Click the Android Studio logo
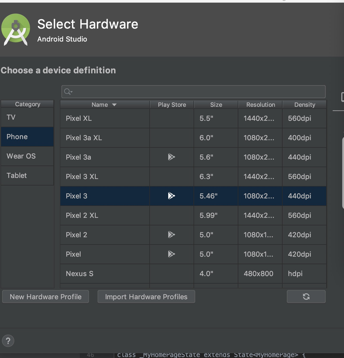Viewport: 344px width, 358px height. [16, 30]
